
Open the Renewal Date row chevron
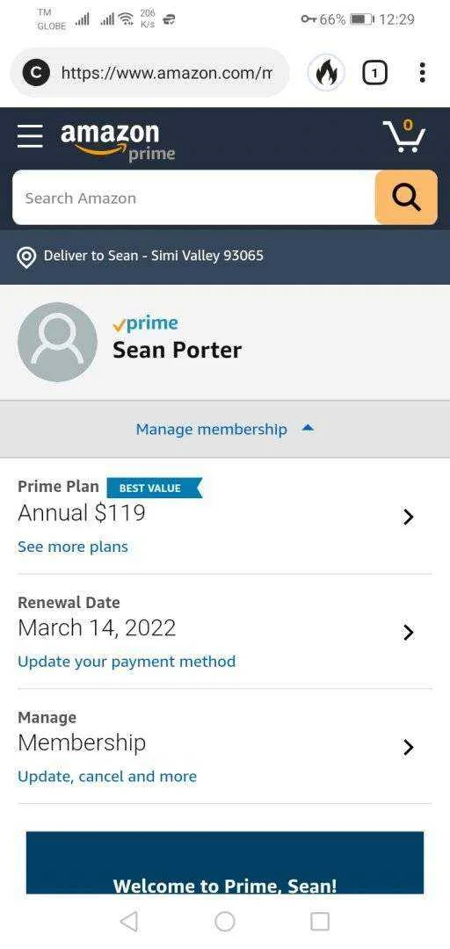pos(408,632)
